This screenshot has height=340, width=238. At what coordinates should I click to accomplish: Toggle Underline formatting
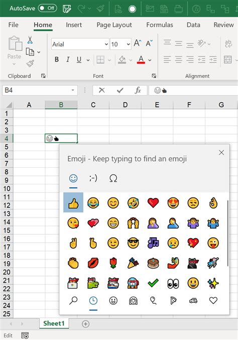coord(79,59)
